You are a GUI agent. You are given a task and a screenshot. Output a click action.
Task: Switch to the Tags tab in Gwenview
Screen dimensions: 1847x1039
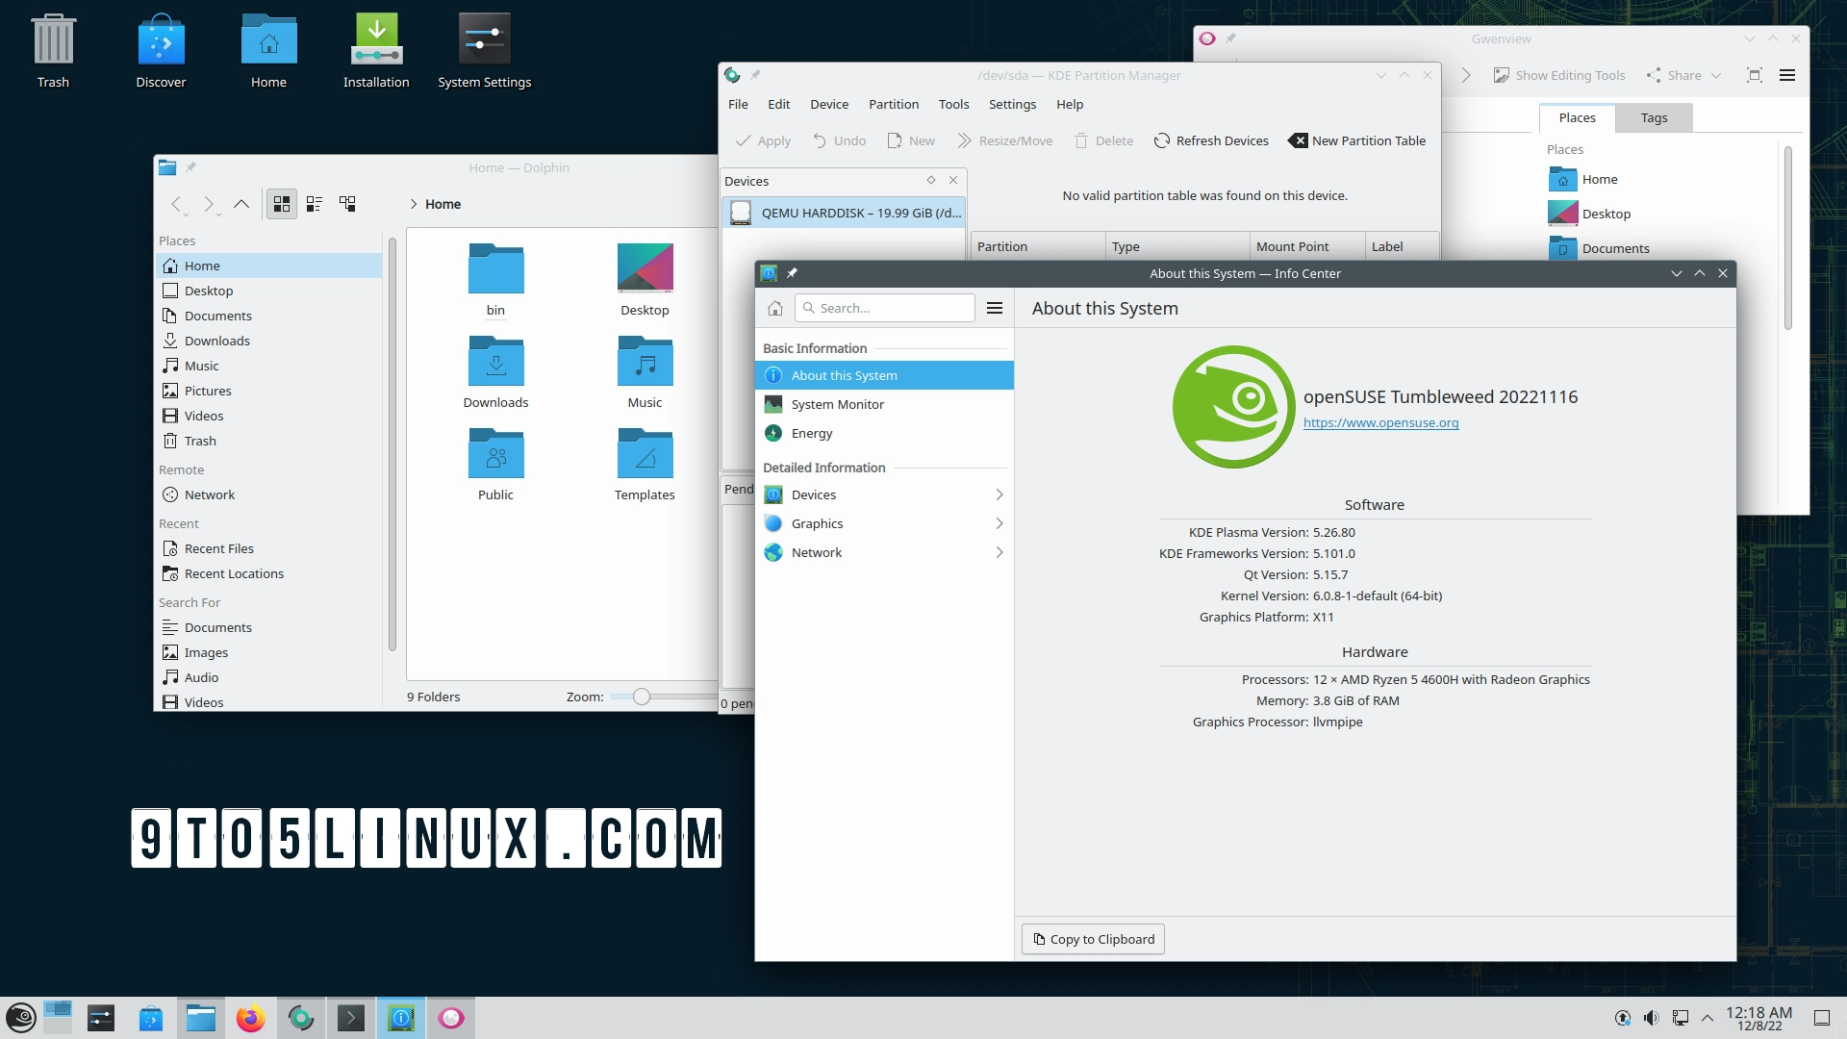1653,117
